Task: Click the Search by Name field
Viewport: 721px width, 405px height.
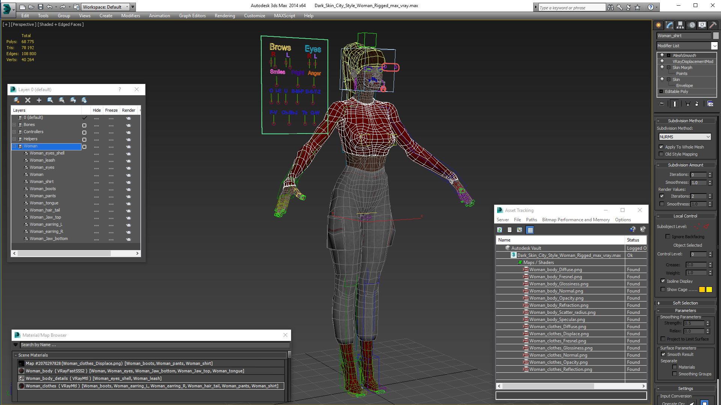Action: click(155, 345)
